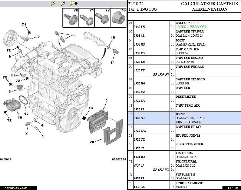Click the magnifier with crosshair fit icon

click(x=75, y=3)
